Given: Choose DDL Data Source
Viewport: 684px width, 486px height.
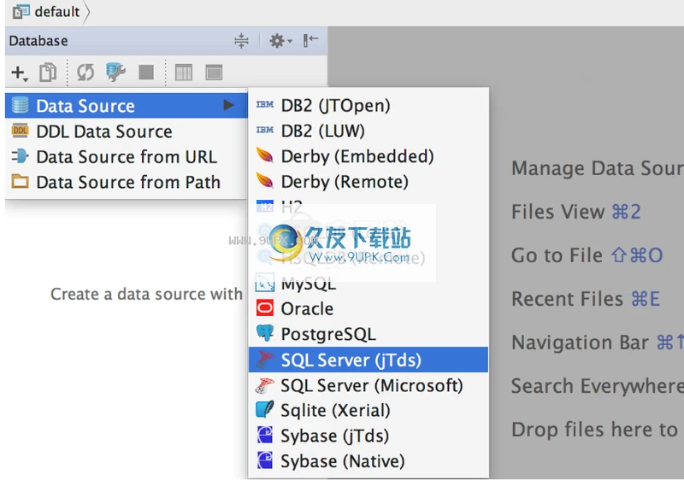Looking at the screenshot, I should 127,132.
